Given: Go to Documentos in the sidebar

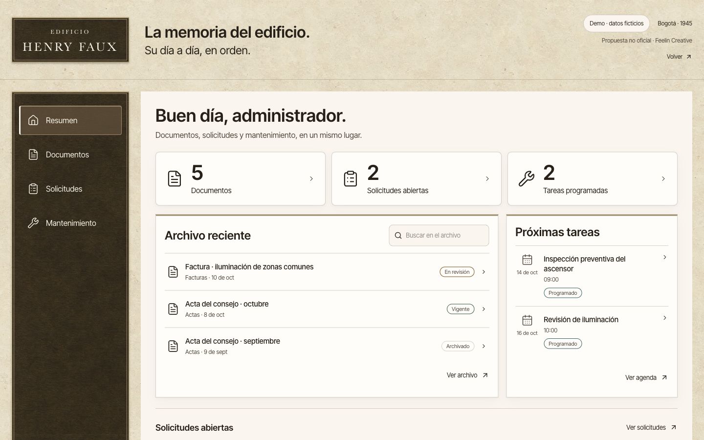Looking at the screenshot, I should (70, 154).
